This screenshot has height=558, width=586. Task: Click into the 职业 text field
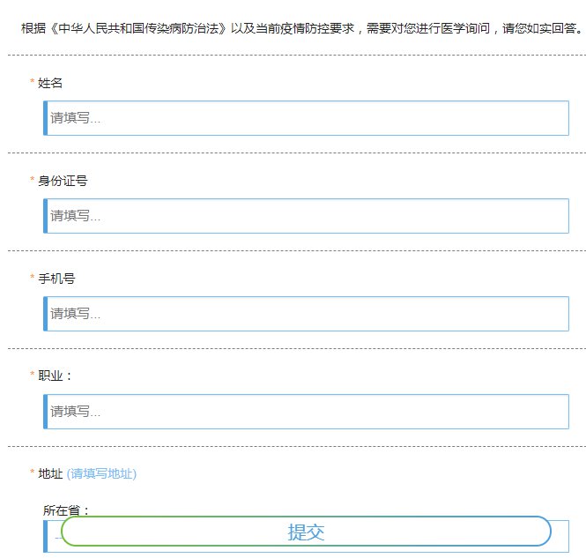(306, 412)
